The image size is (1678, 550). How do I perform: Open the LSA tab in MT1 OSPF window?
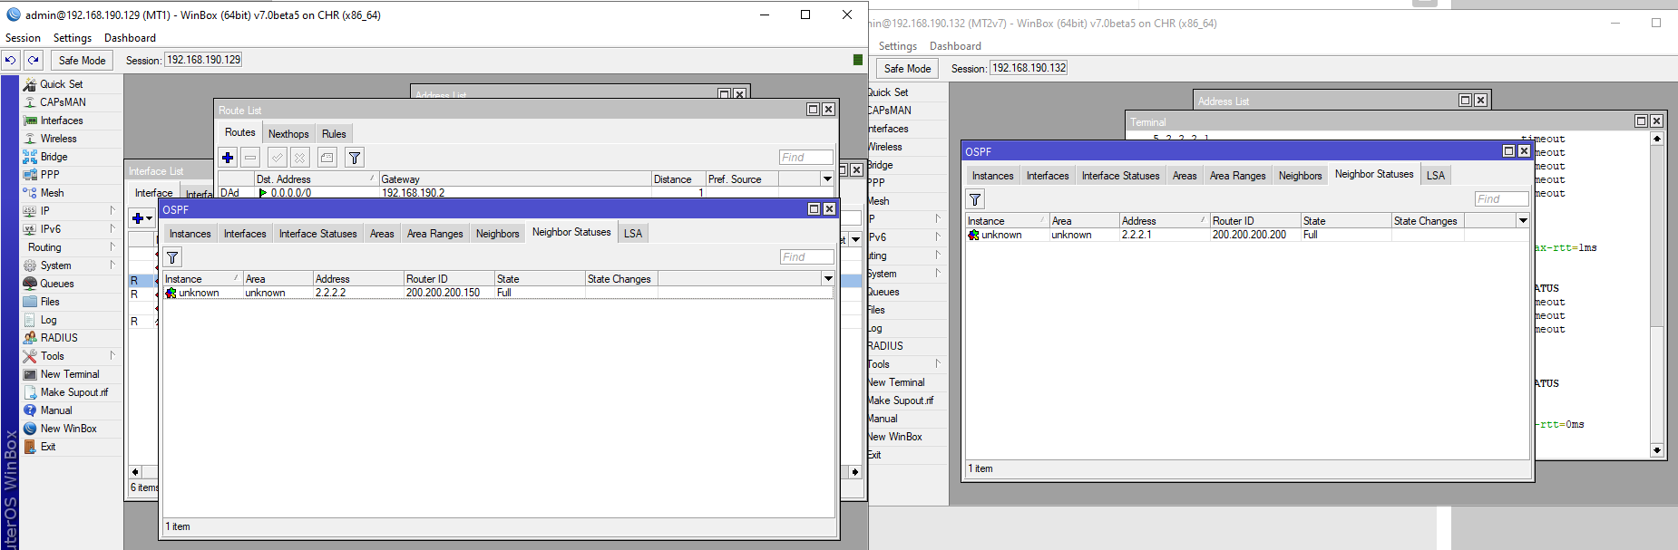coord(632,234)
